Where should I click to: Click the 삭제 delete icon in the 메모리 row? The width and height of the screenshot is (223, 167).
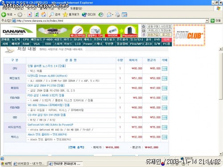pos(165,88)
